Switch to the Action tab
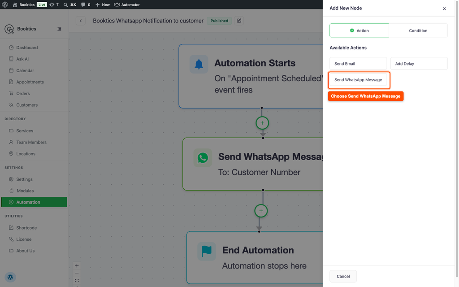459x287 pixels. pyautogui.click(x=359, y=30)
